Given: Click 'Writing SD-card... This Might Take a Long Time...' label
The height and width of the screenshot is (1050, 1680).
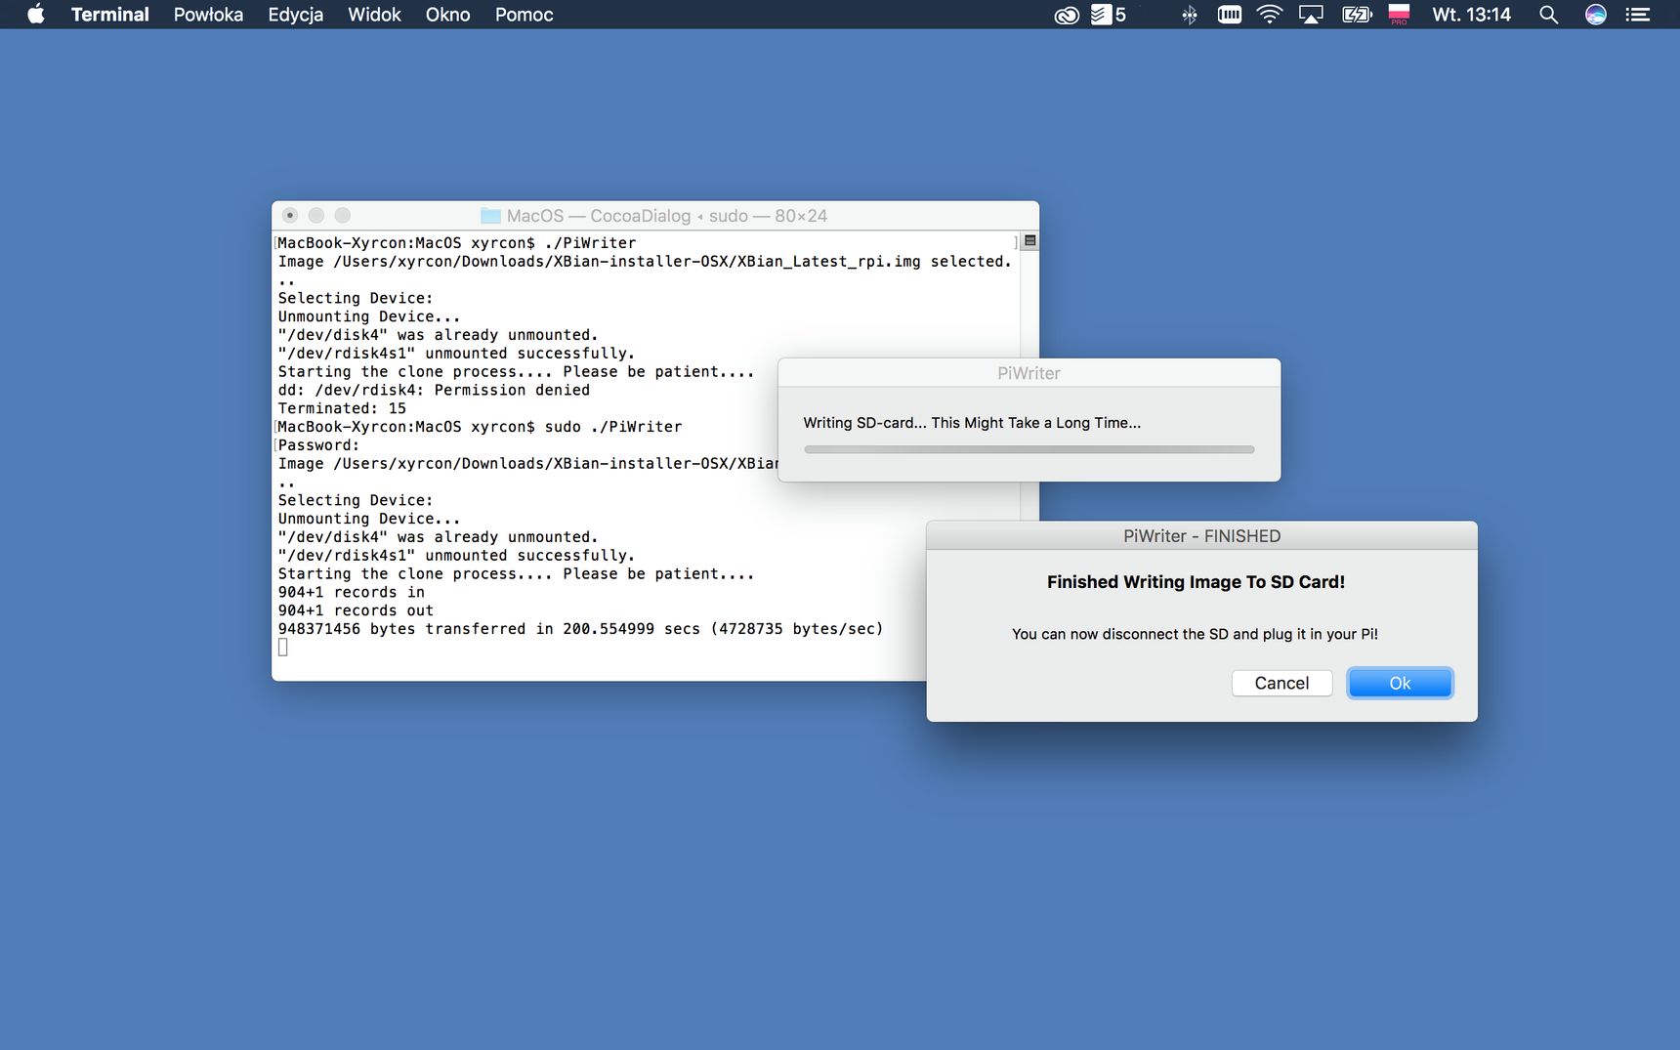Looking at the screenshot, I should [972, 423].
